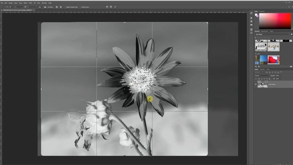
Task: Click the cancel crop icon
Action: click(111, 7)
